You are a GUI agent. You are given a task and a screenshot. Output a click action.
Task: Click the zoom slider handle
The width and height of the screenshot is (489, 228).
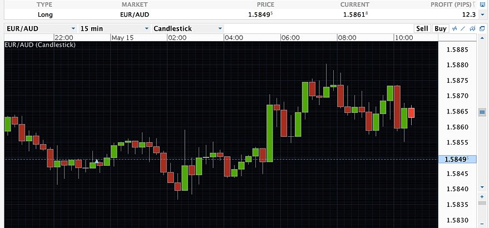pyautogui.click(x=482, y=203)
